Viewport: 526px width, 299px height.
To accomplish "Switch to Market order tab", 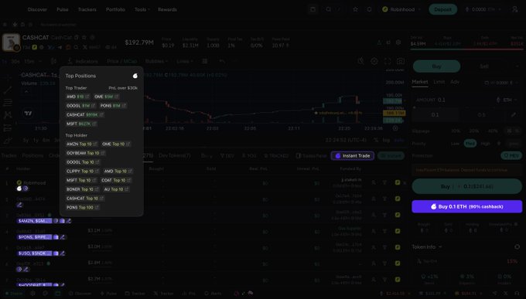I will tap(420, 82).
